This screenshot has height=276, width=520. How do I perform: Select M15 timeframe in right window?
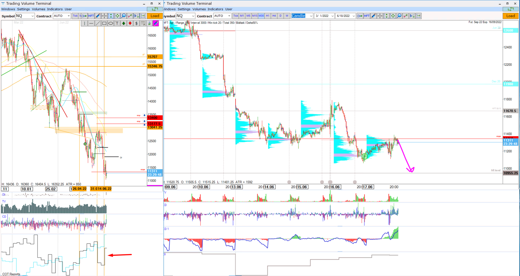tap(255, 16)
